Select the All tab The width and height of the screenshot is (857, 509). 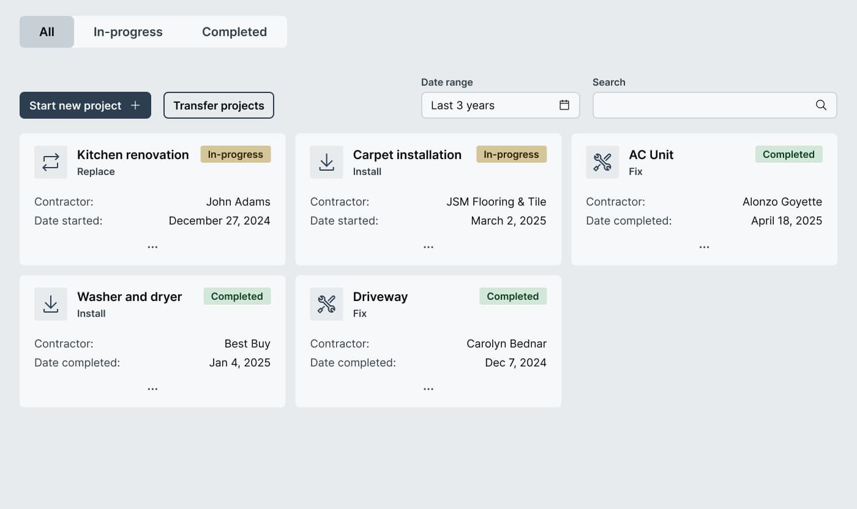47,32
